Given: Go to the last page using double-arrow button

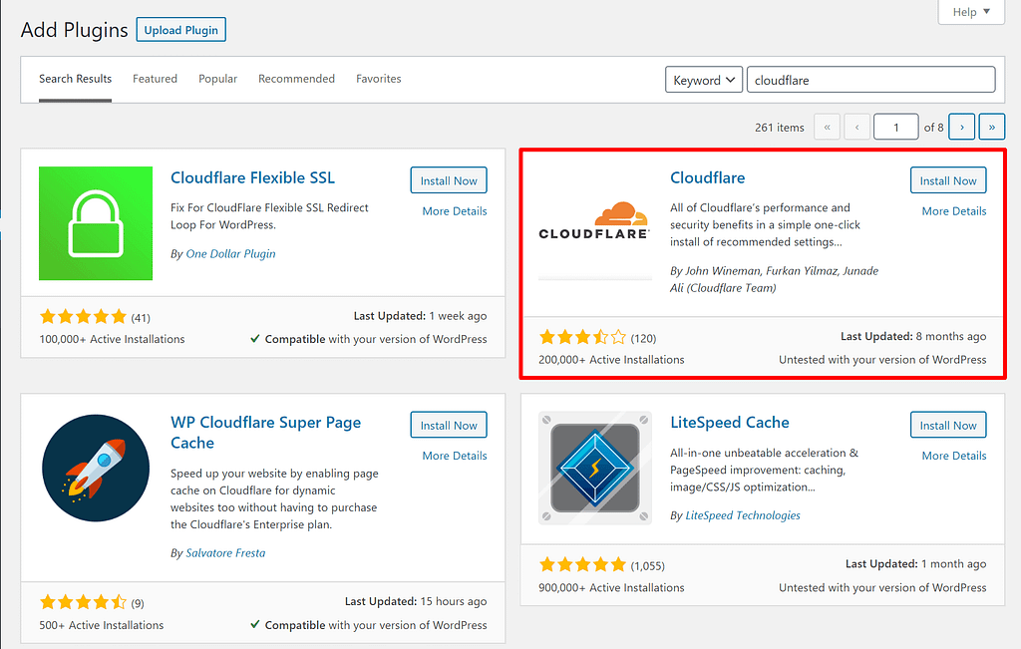Looking at the screenshot, I should point(991,127).
